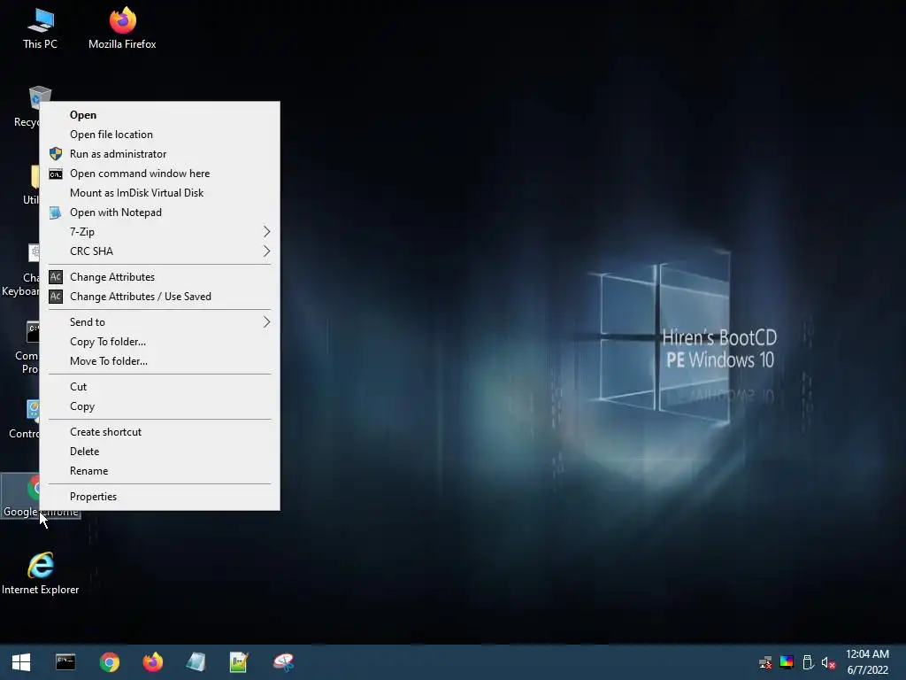This screenshot has width=906, height=680.
Task: Launch Command Prompt from the taskbar
Action: [65, 662]
